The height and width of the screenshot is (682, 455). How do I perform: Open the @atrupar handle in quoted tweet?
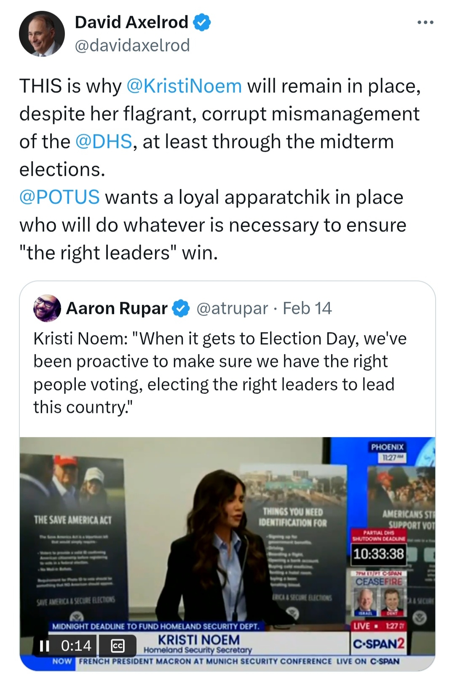coord(232,308)
